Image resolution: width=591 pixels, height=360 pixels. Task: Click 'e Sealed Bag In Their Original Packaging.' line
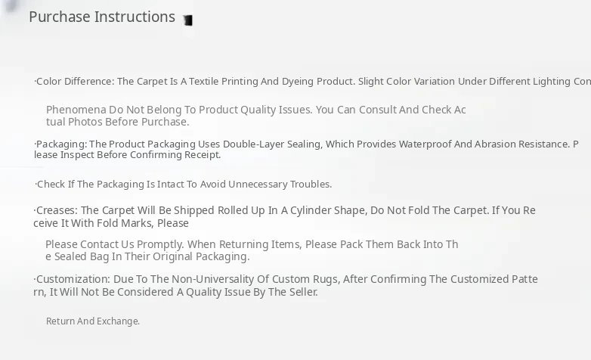(147, 256)
